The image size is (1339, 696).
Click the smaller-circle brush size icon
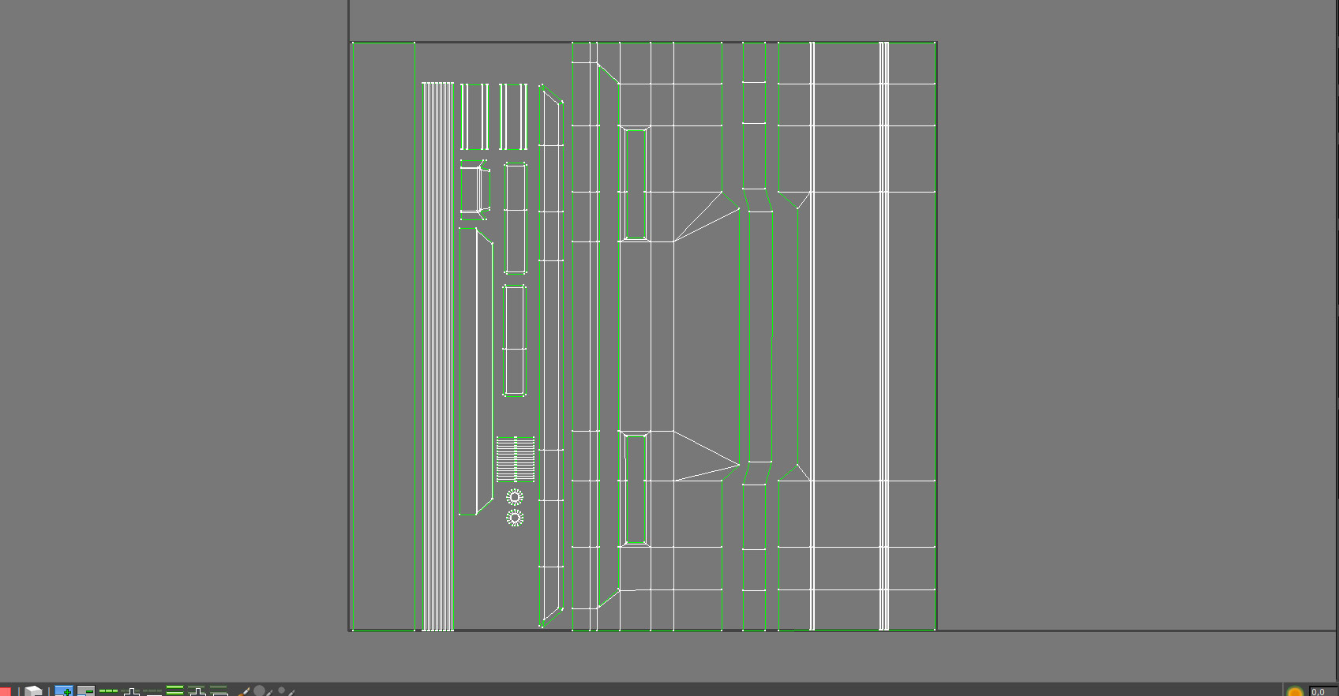[x=285, y=691]
